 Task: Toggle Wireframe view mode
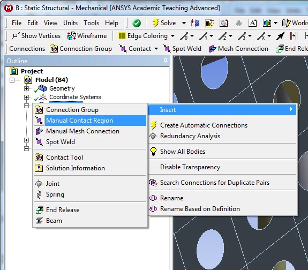point(87,36)
